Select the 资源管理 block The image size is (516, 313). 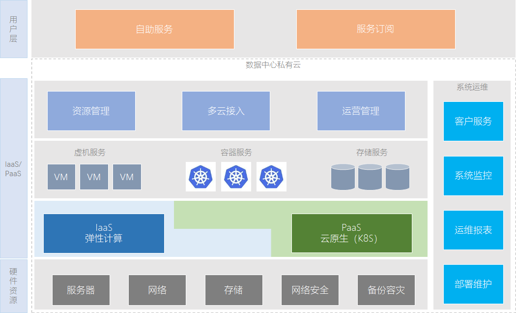(91, 111)
